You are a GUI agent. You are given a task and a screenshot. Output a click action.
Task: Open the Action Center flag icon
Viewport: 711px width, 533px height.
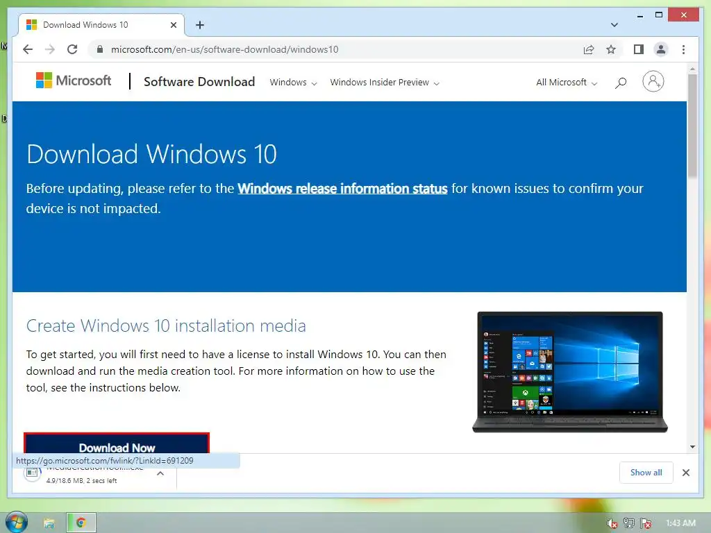[646, 523]
